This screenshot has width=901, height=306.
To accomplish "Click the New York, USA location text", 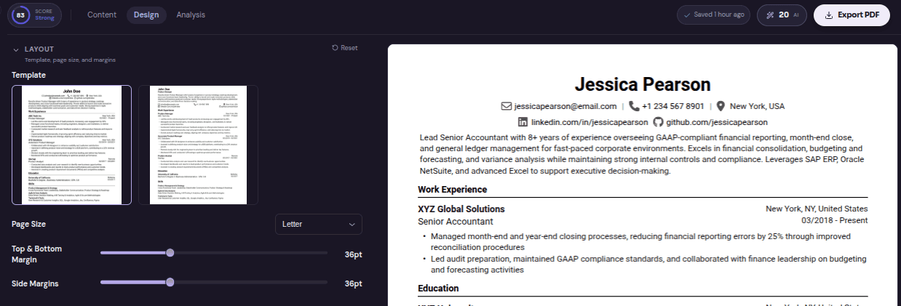I will [x=757, y=106].
